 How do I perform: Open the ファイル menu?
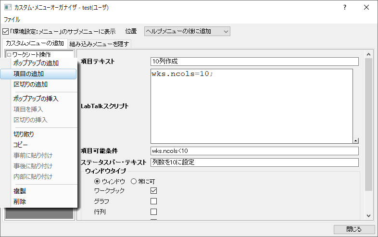point(12,20)
